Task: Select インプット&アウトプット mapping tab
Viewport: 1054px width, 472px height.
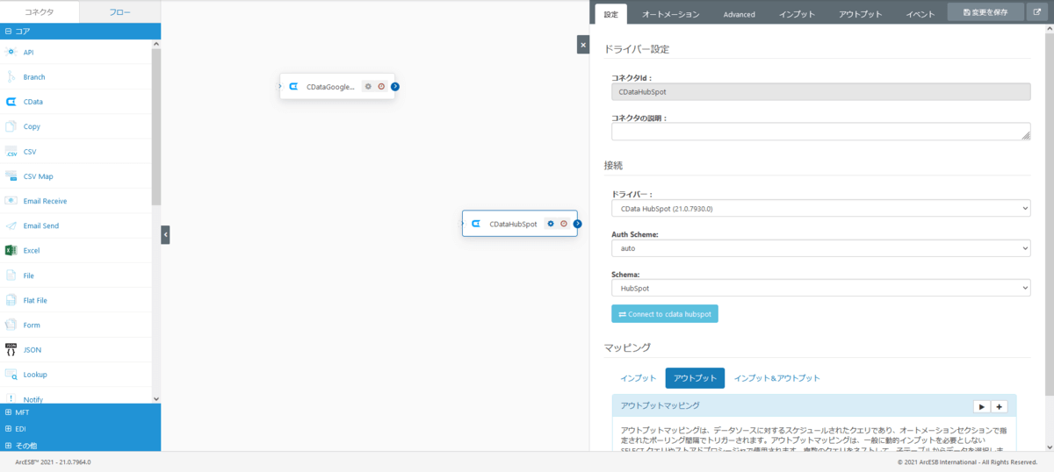Action: coord(777,378)
